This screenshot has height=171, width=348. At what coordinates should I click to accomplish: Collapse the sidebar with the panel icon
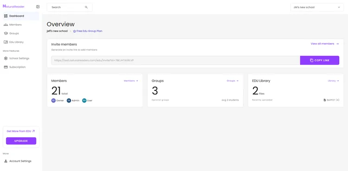click(38, 6)
